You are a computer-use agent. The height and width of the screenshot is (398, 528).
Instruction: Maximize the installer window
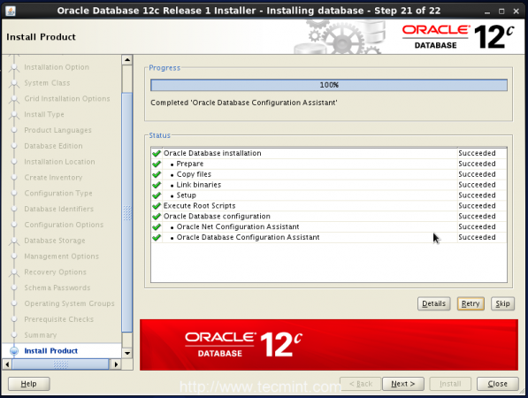pos(501,11)
